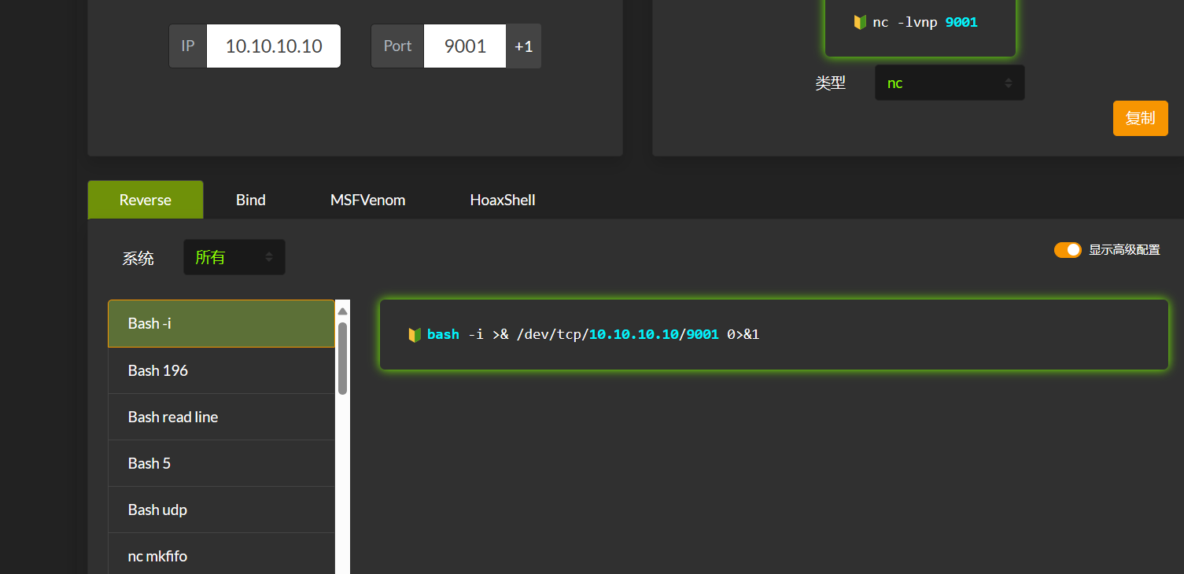Click the Port number input field
Image resolution: width=1184 pixels, height=574 pixels.
coord(465,46)
